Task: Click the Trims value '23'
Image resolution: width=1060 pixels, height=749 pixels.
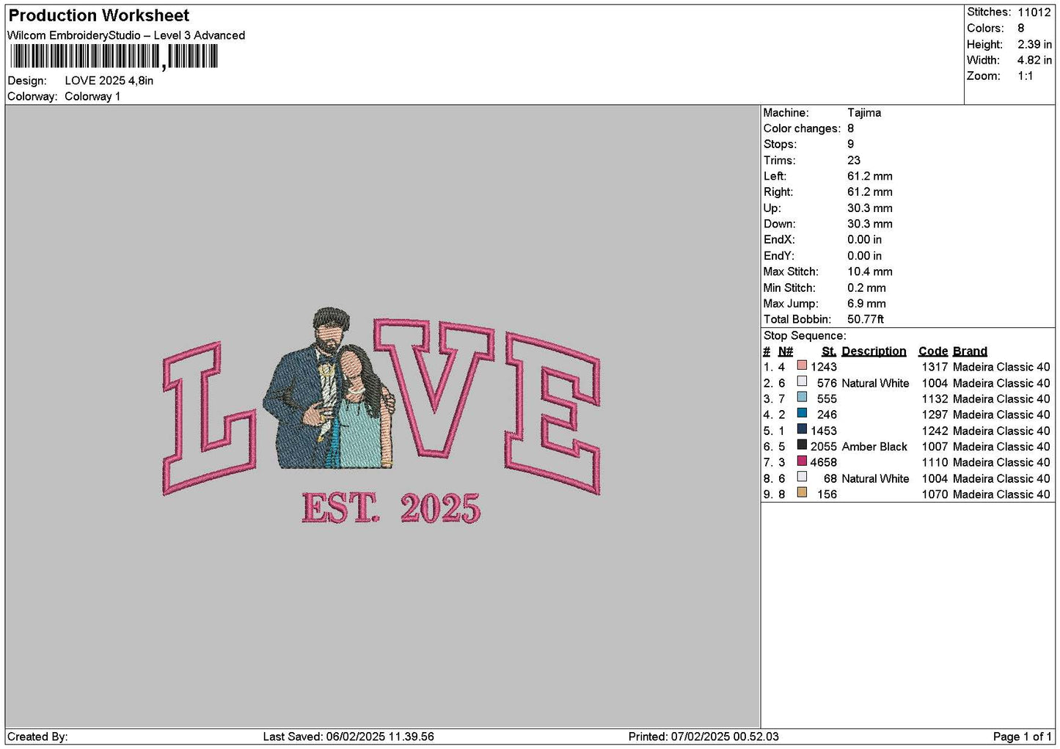Action: tap(854, 161)
